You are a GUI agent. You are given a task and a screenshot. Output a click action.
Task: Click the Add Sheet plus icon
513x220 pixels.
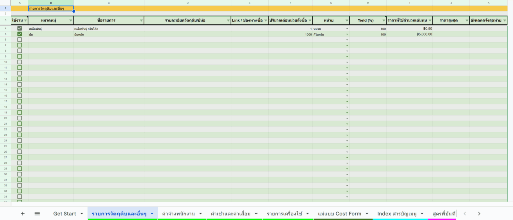tap(22, 213)
